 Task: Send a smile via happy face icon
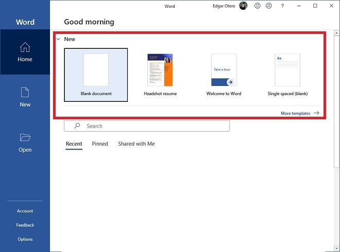[x=258, y=6]
